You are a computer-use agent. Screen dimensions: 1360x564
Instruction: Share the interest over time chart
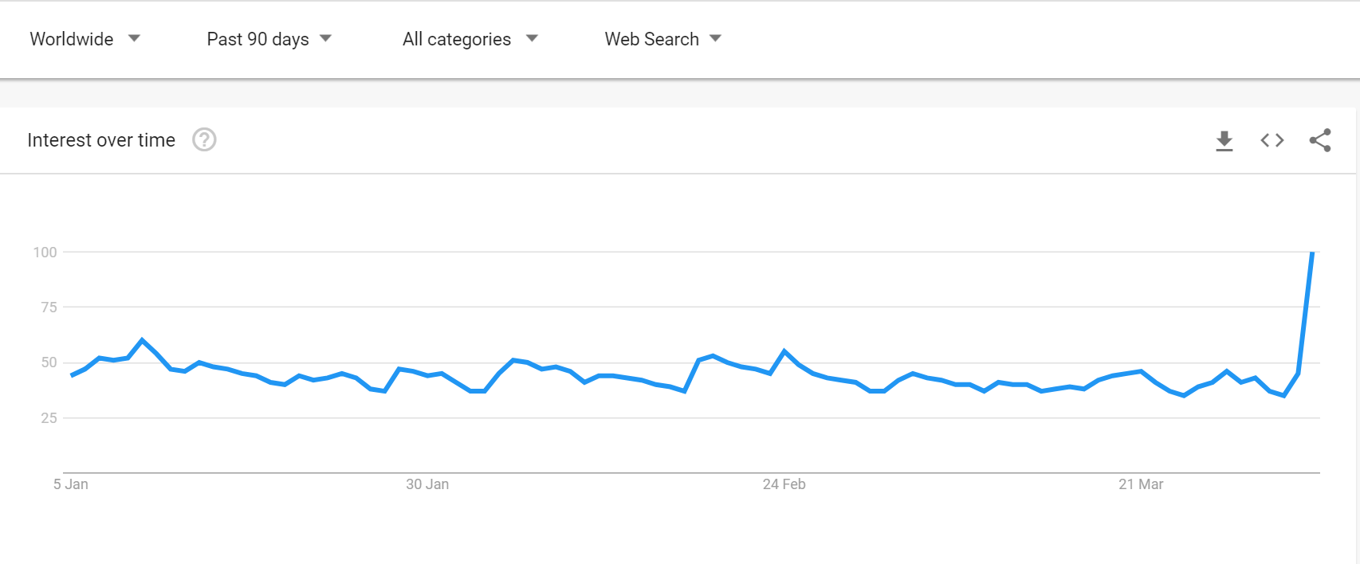[1320, 140]
